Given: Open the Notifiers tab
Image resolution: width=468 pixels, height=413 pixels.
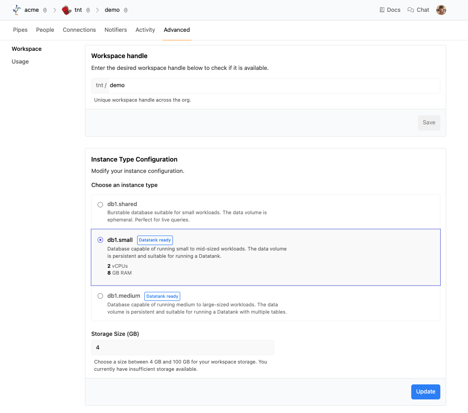Looking at the screenshot, I should pos(116,30).
